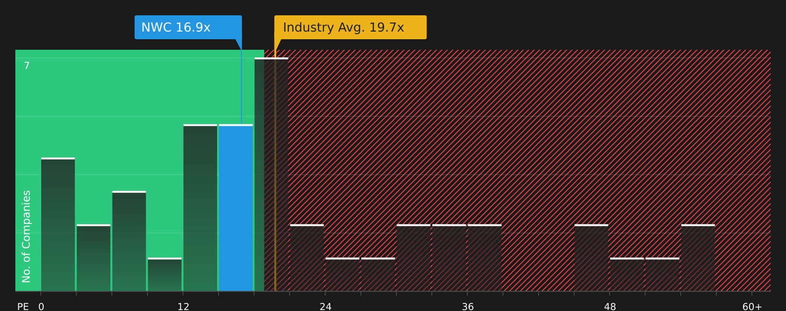Click the PE axis label

23,307
